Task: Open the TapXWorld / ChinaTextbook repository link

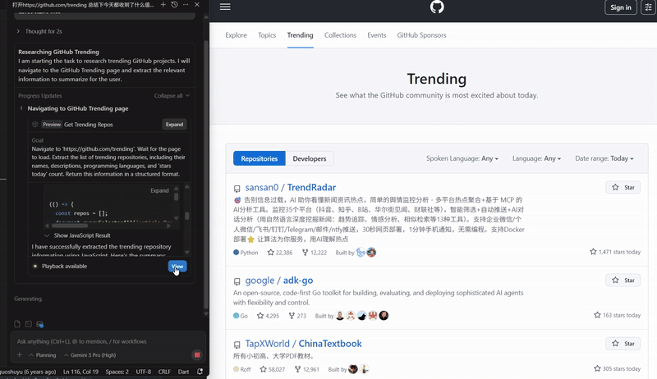Action: pyautogui.click(x=303, y=344)
